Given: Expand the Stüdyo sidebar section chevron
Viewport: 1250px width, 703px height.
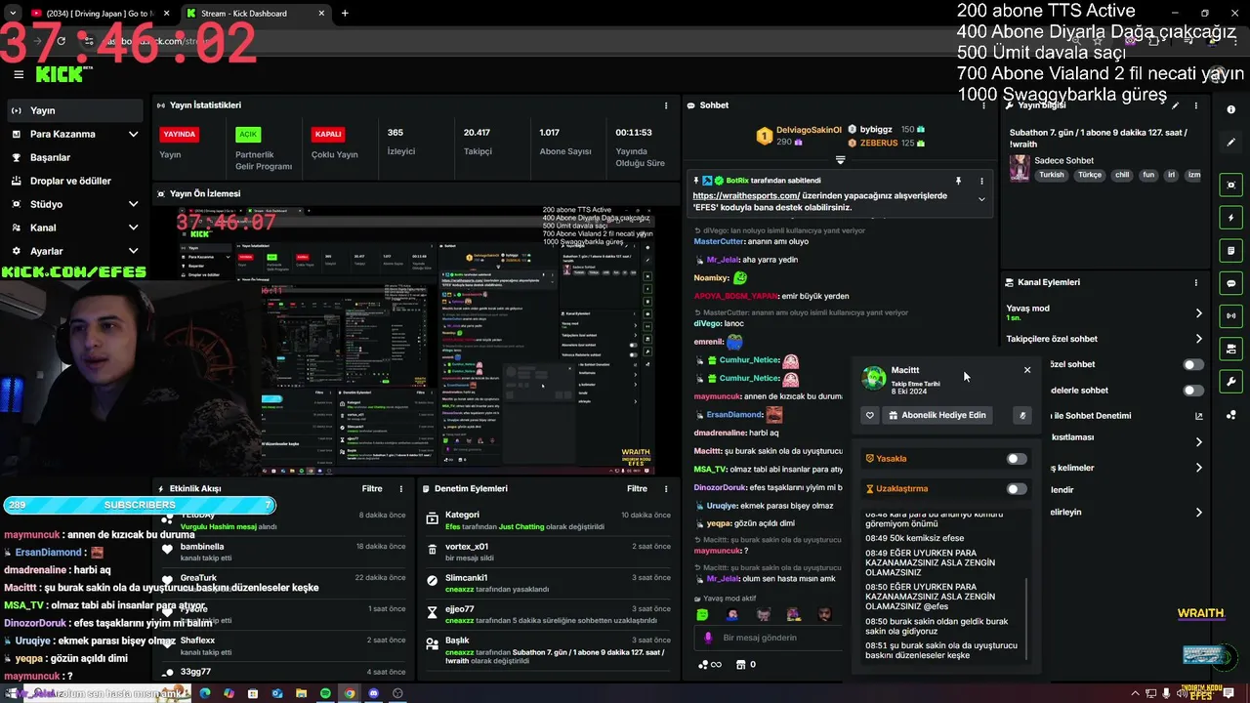Looking at the screenshot, I should click(x=133, y=204).
